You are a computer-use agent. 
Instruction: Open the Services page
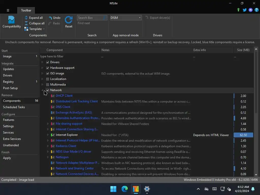(x=20, y=133)
